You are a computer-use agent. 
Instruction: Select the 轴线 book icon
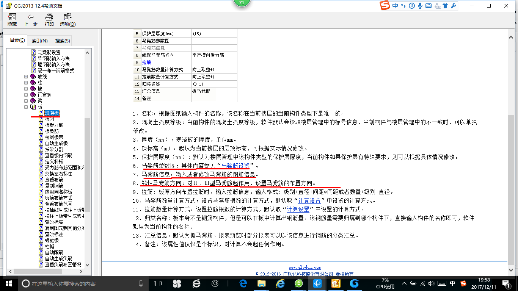tap(33, 77)
